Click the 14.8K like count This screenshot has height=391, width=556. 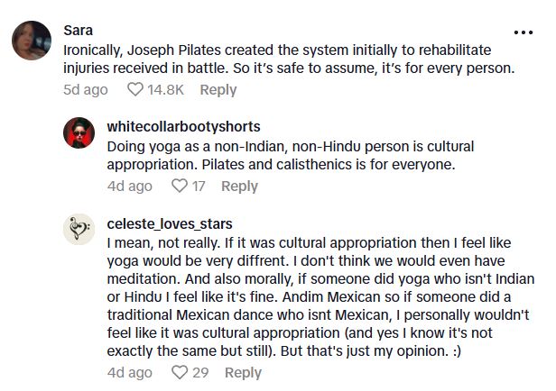[168, 90]
